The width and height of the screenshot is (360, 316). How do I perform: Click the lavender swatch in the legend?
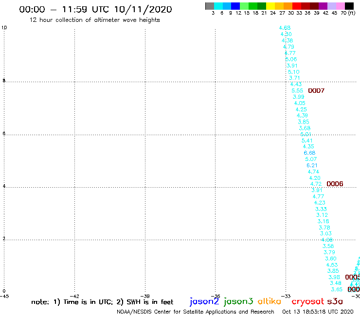(x=331, y=6)
